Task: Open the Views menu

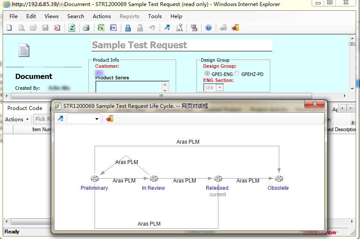Action: 51,16
